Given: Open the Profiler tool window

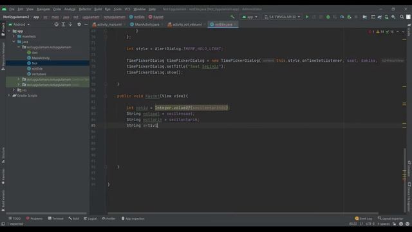Looking at the screenshot, I should click(109, 218).
